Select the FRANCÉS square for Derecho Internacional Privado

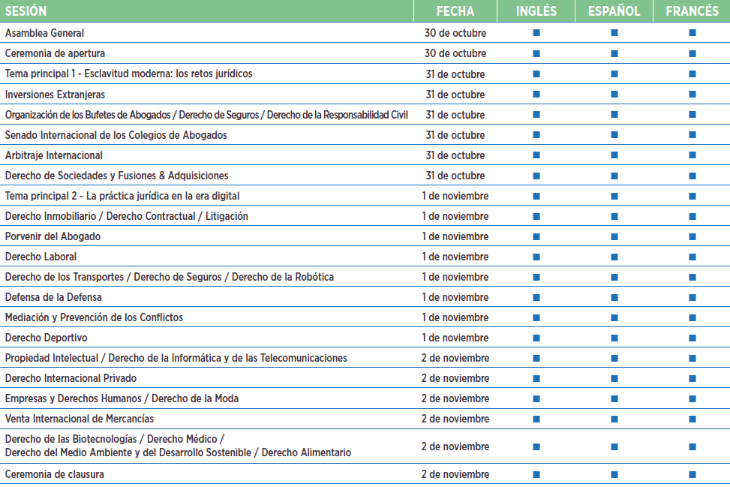coord(692,378)
